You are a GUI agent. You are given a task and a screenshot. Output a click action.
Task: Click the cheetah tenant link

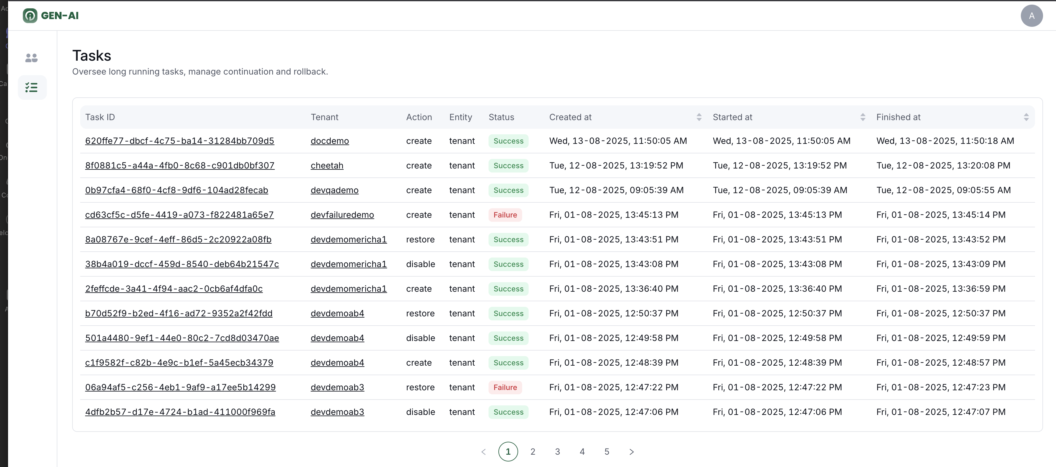click(x=327, y=165)
